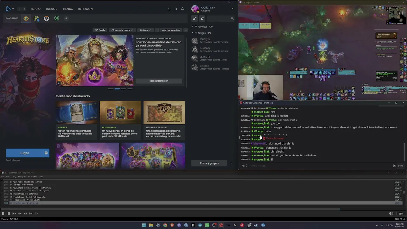Open the Favourites menu in the music player
The image size is (407, 229).
32,177
